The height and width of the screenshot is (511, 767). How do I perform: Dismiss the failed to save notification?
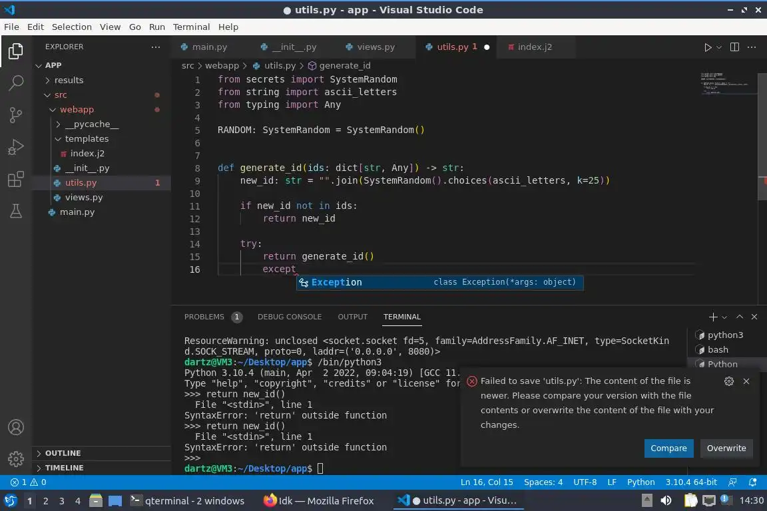click(746, 381)
